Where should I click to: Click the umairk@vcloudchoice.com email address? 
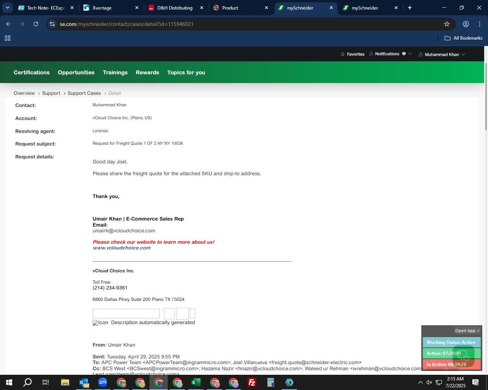pyautogui.click(x=124, y=231)
